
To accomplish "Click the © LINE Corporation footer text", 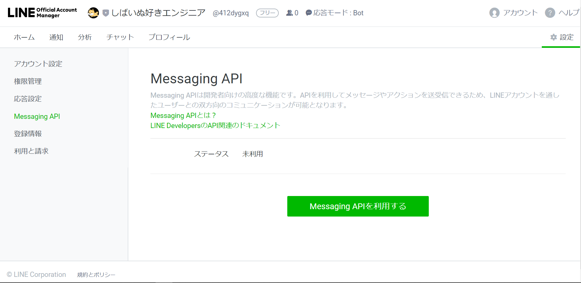I will point(36,274).
